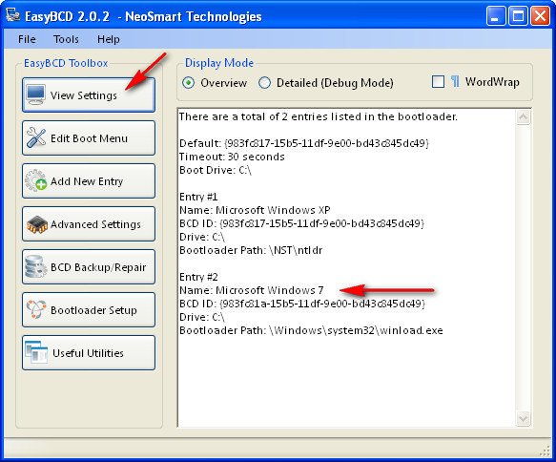Viewport: 556px width, 462px height.
Task: Click the database icon on BCD Backup/Repair
Action: (x=36, y=266)
